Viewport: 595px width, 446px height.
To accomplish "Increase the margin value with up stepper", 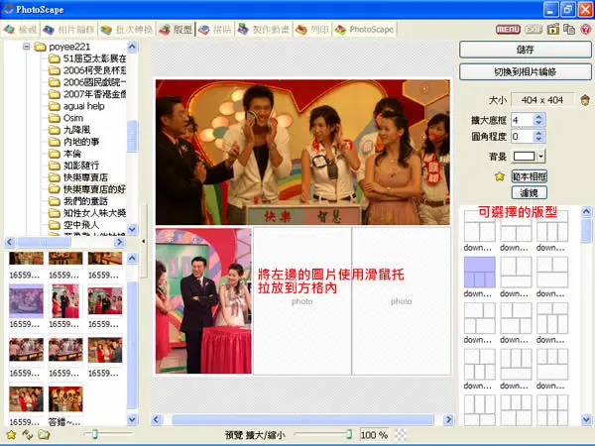I will coord(538,117).
